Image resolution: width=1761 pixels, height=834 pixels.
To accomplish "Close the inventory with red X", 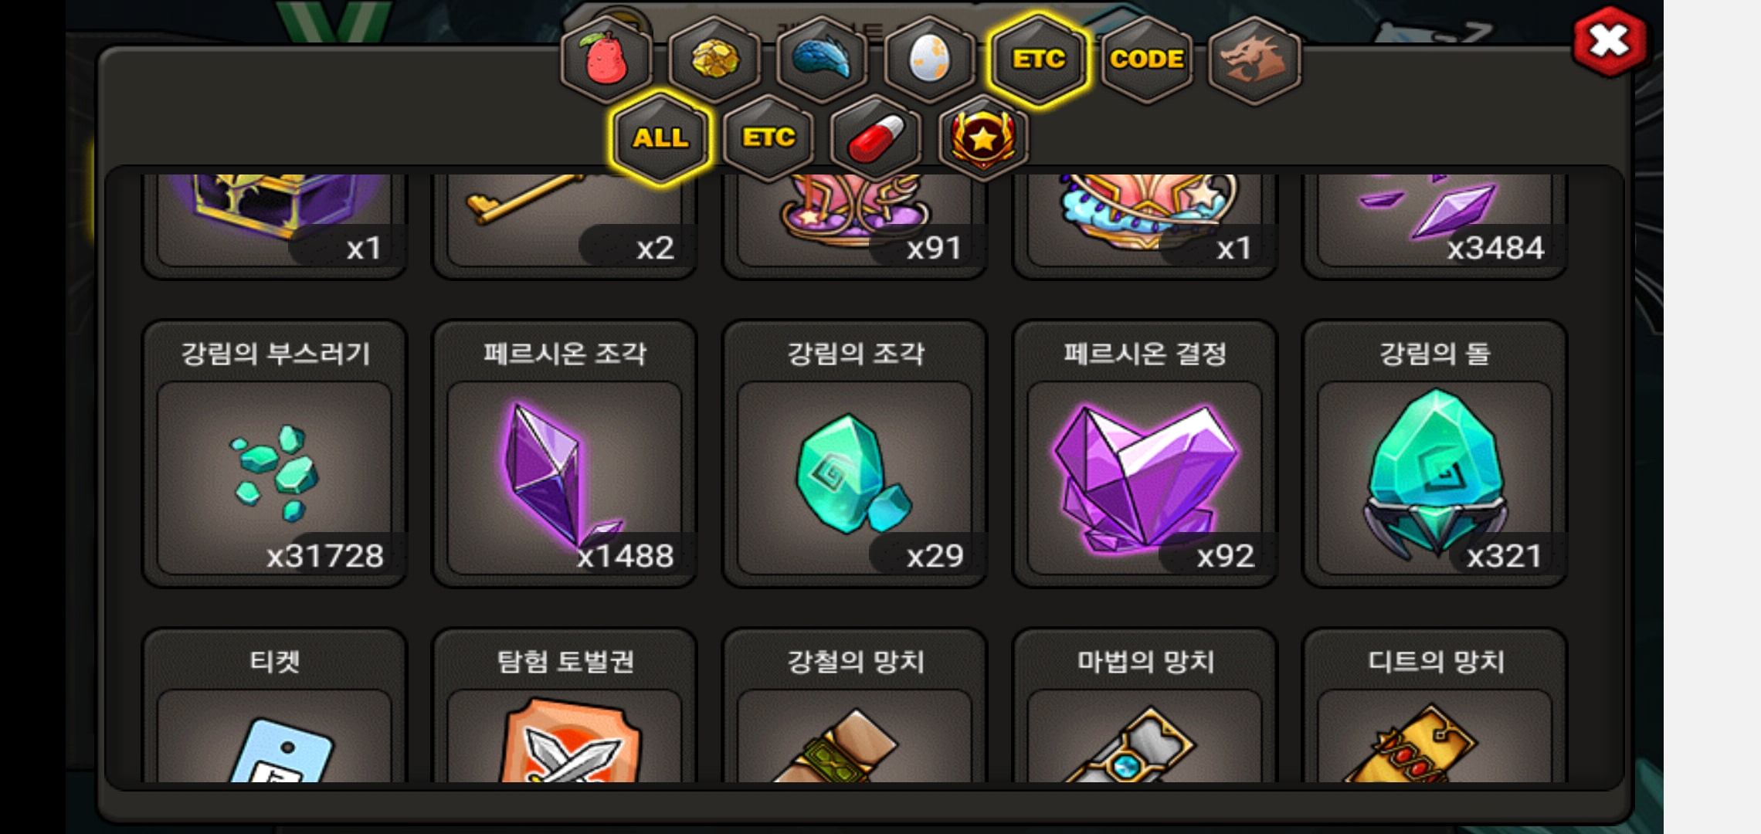I will [x=1610, y=41].
